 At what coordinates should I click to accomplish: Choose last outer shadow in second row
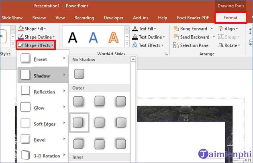pos(121,122)
